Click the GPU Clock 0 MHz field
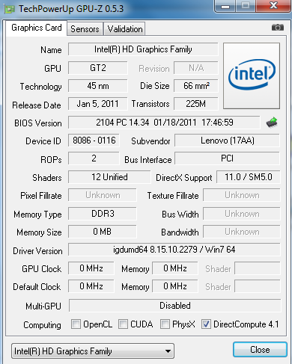This screenshot has height=364, width=292. (91, 268)
